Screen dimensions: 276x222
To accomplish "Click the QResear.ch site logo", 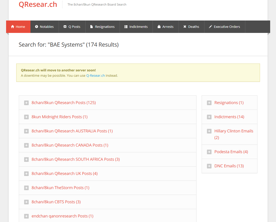I will point(38,4).
